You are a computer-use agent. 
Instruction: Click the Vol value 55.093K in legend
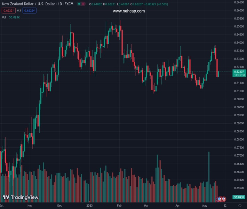14,17
